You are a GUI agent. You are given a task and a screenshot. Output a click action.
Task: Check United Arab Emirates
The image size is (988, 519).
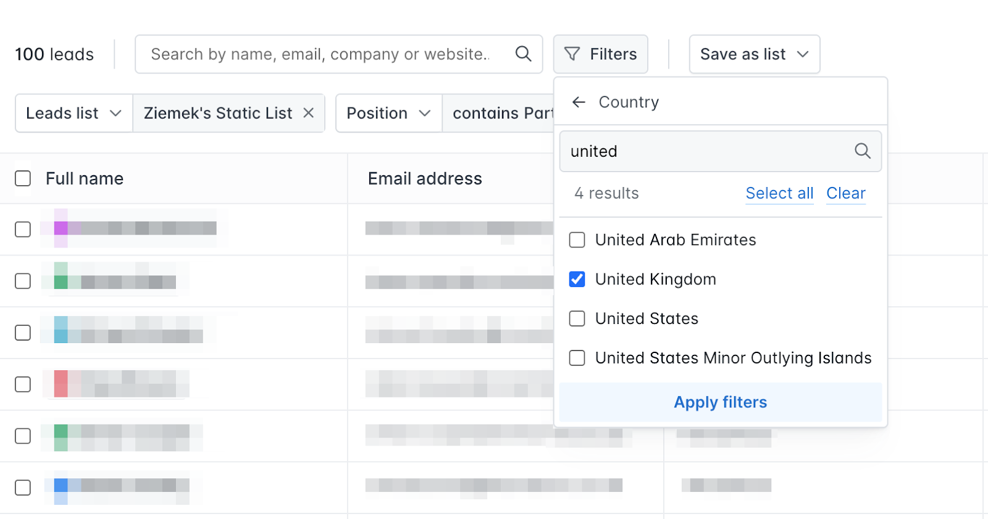pos(577,240)
